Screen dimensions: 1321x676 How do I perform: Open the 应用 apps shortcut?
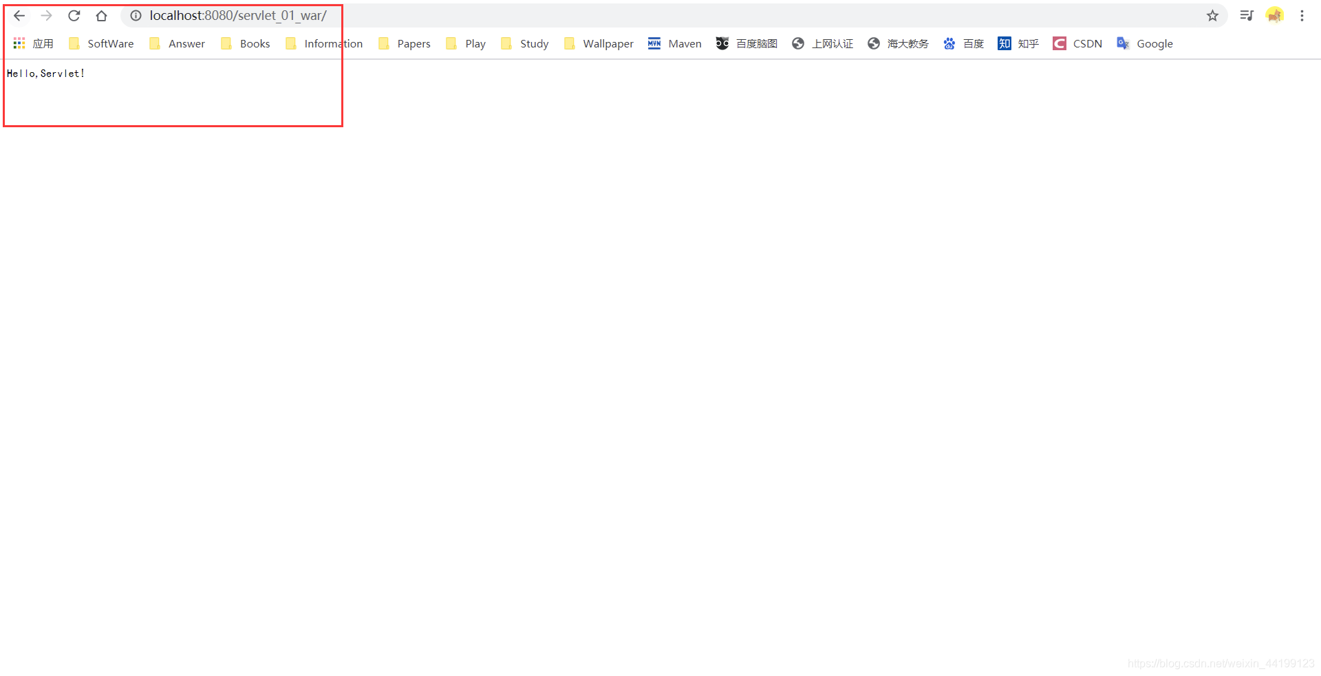point(33,43)
